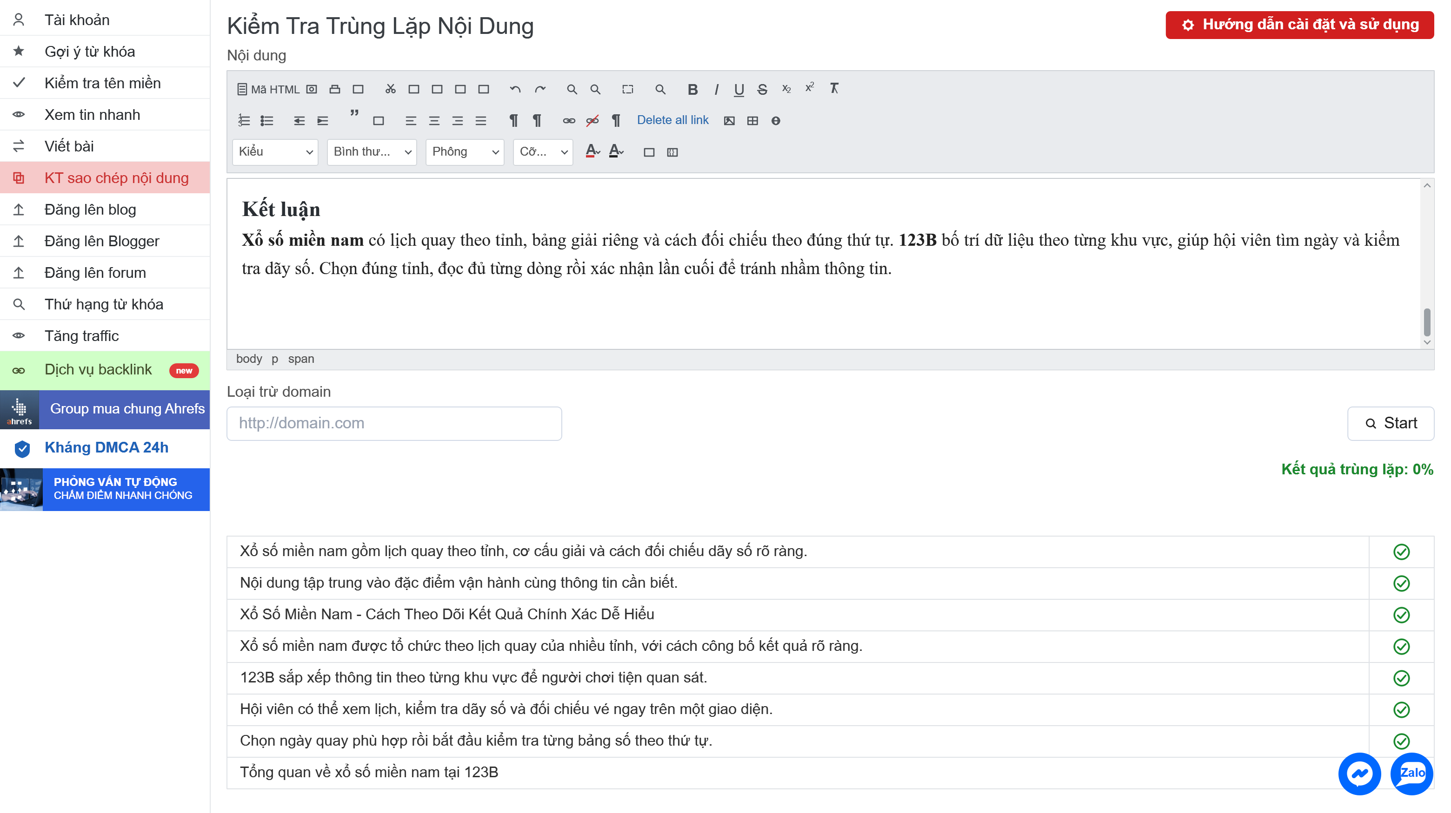Click the Print icon in editor toolbar
The image size is (1451, 813).
coord(334,89)
